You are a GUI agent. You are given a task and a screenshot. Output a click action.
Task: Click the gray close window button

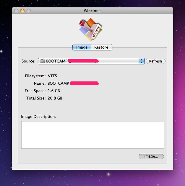point(16,11)
